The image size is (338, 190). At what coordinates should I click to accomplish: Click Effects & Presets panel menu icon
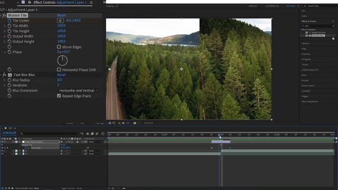pyautogui.click(x=333, y=21)
